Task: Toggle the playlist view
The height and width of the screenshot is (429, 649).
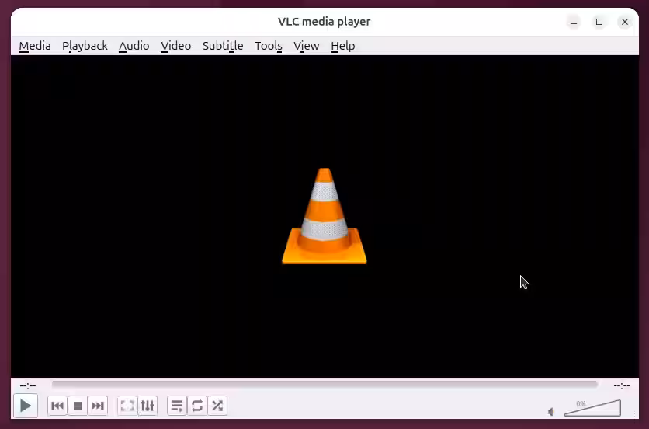Action: 177,406
